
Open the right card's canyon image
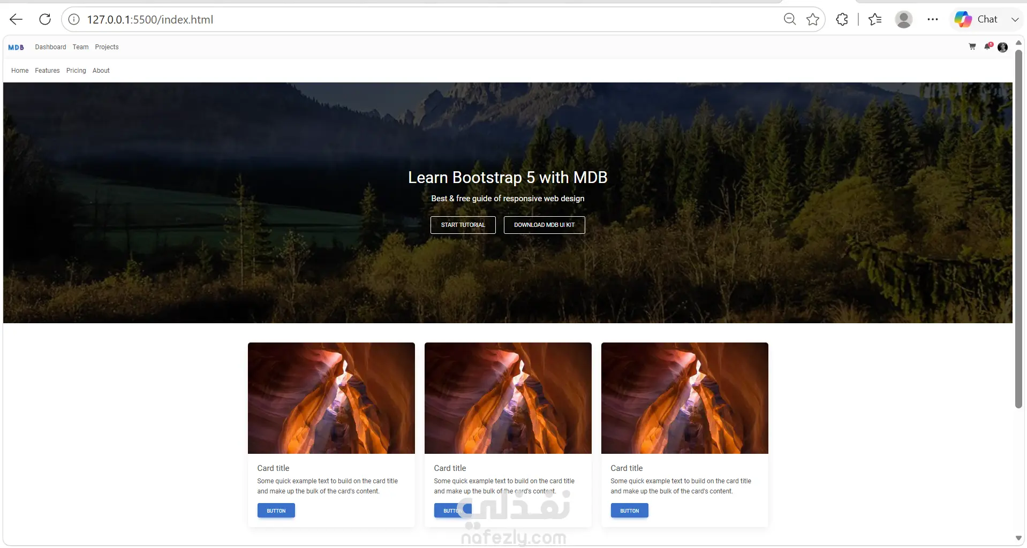685,398
